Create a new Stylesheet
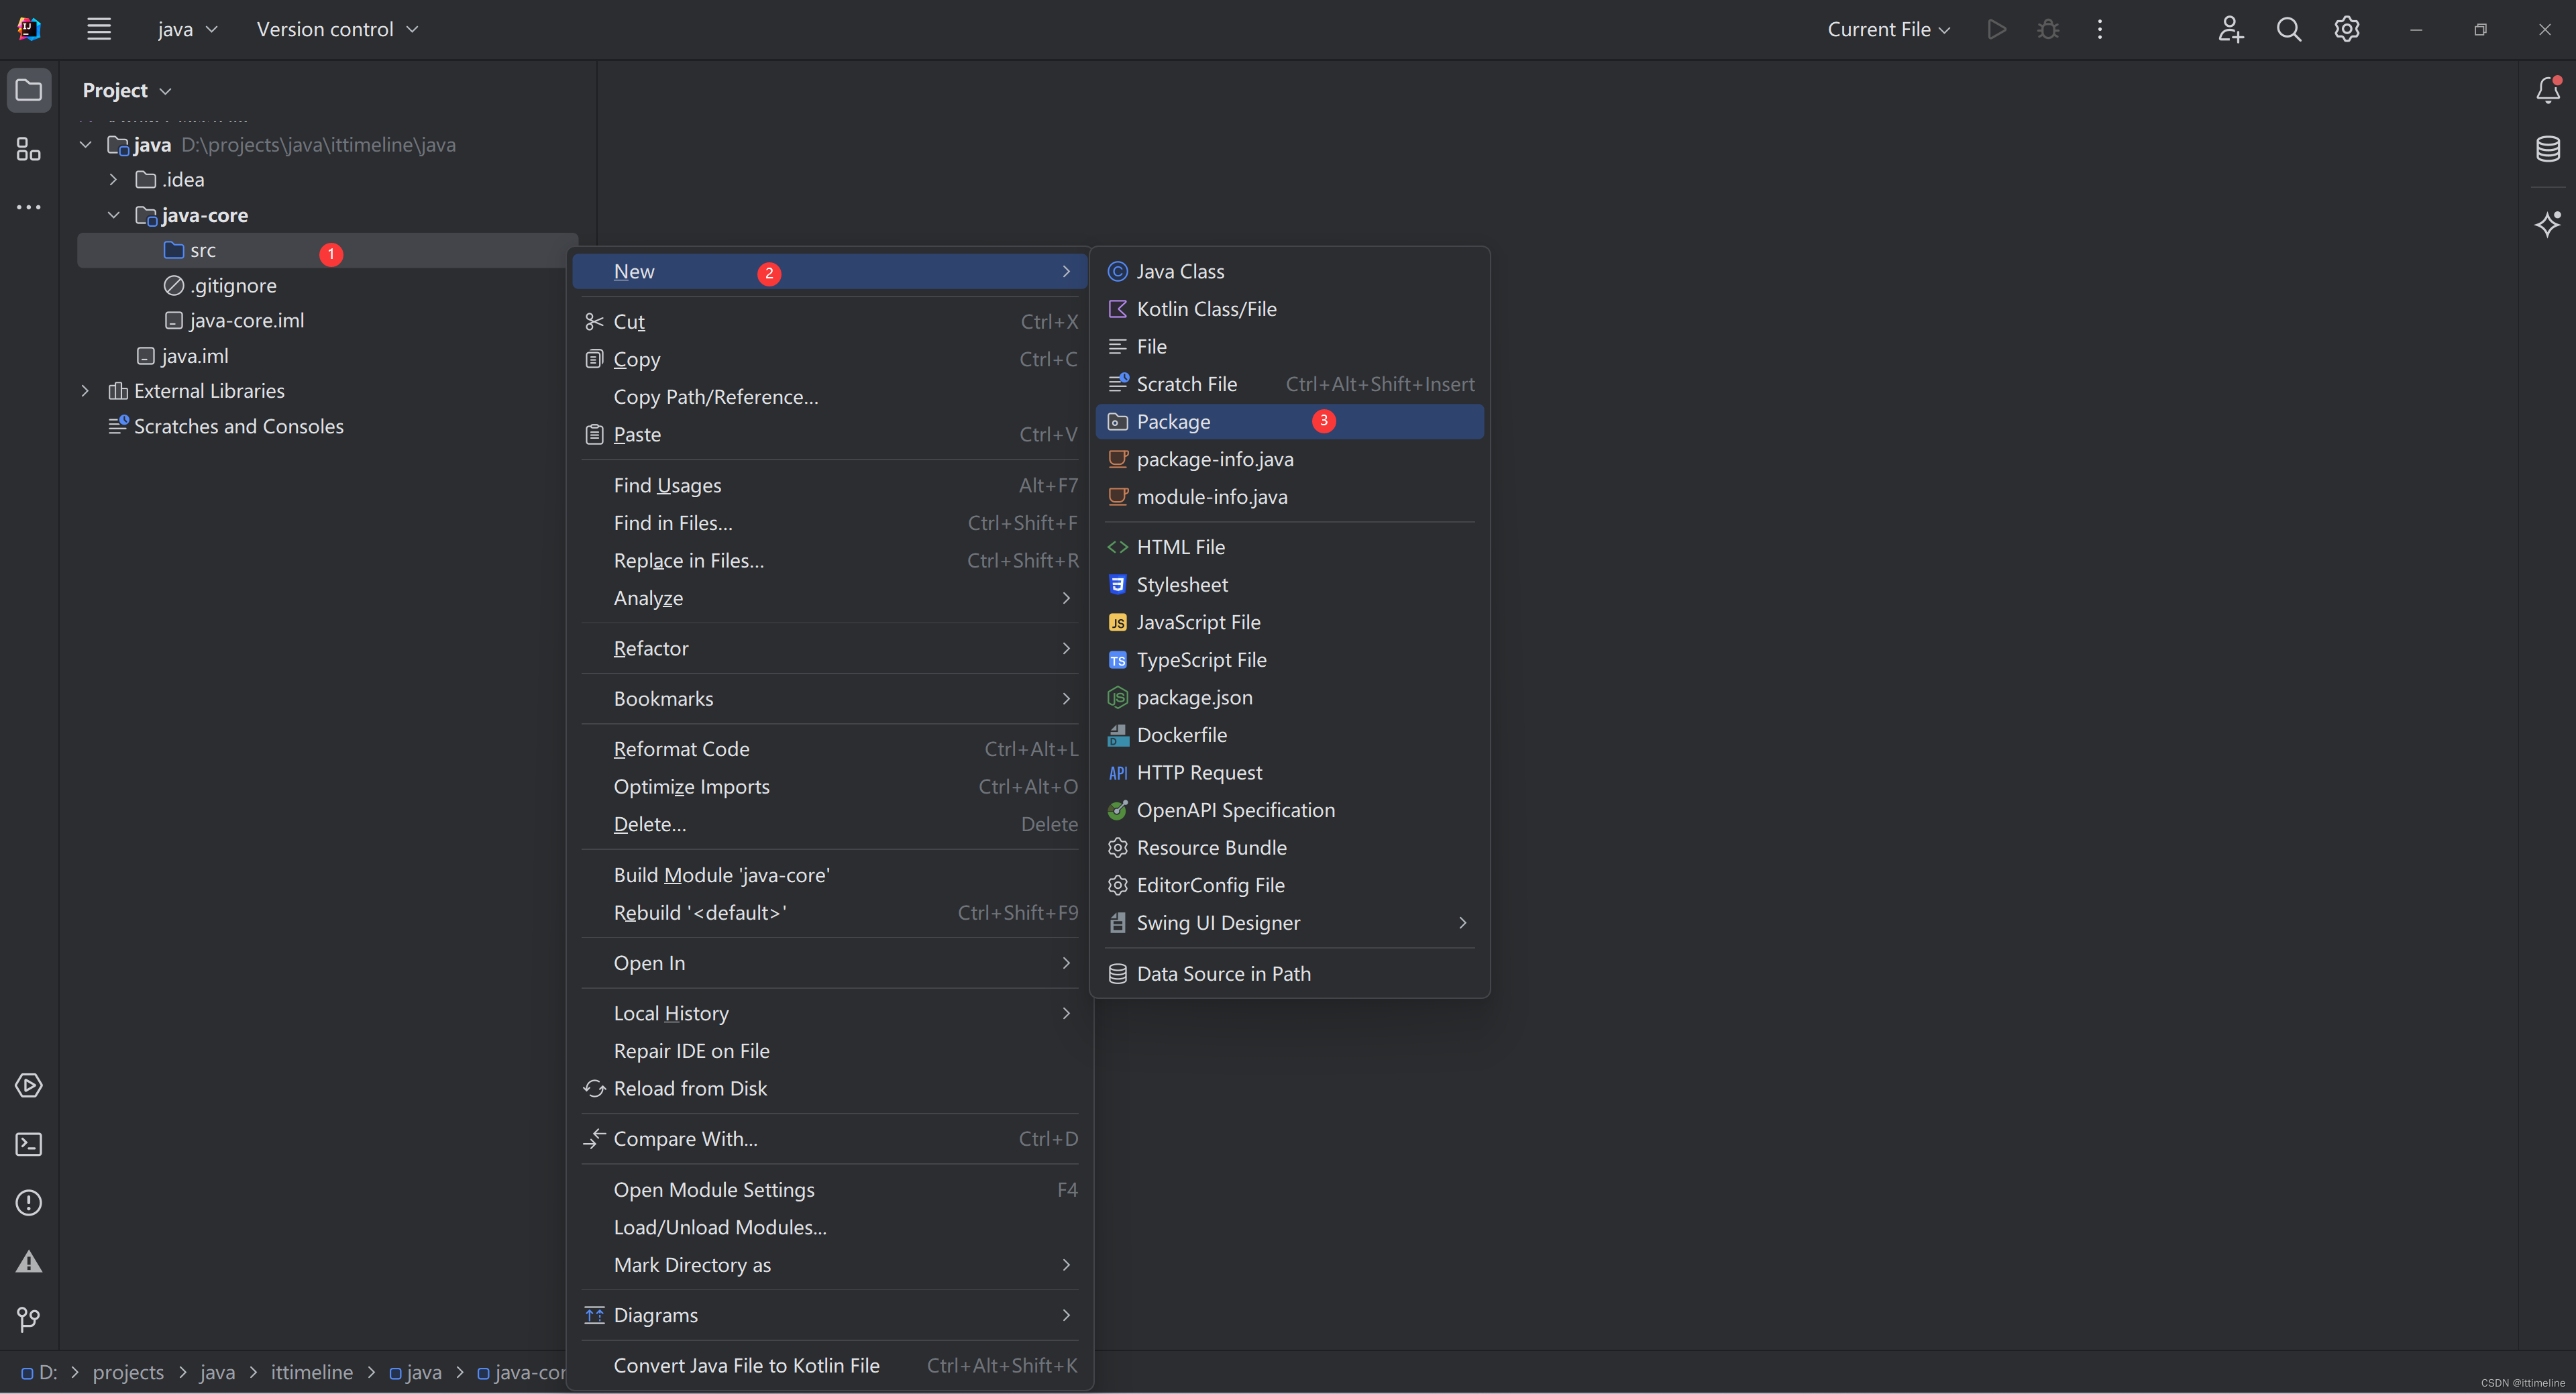 tap(1290, 585)
